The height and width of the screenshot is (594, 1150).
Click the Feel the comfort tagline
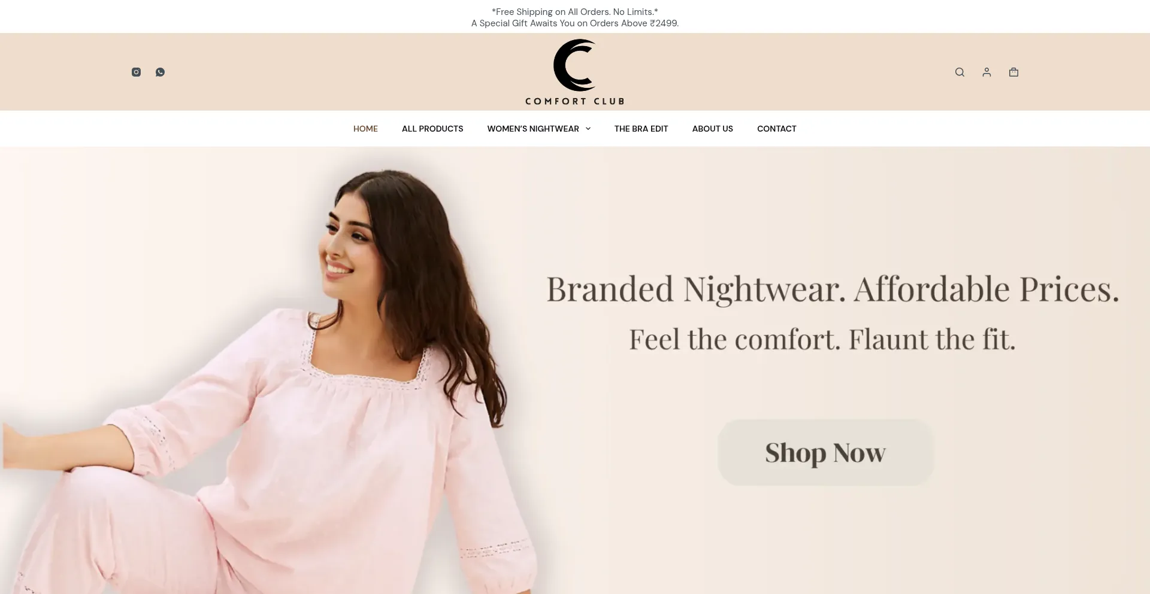point(822,339)
